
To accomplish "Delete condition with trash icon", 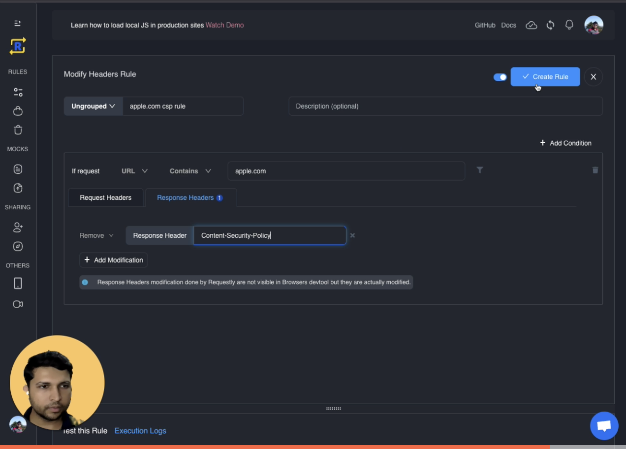I will pyautogui.click(x=595, y=170).
